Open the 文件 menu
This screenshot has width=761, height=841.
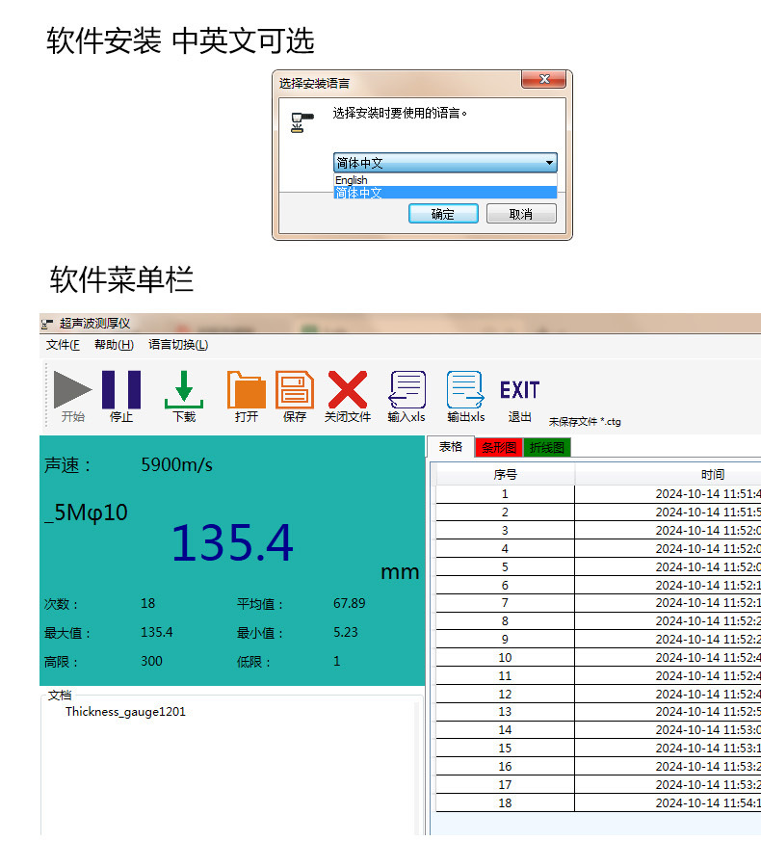(x=63, y=345)
